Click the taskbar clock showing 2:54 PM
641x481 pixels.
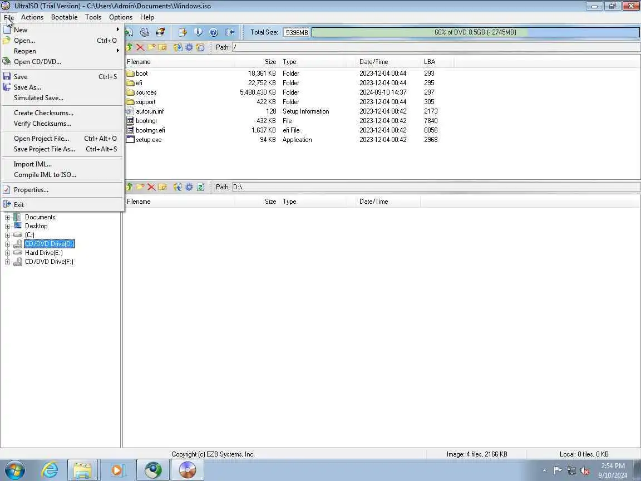[613, 470]
